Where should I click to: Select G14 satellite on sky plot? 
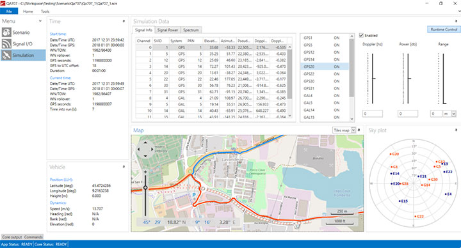point(426,185)
